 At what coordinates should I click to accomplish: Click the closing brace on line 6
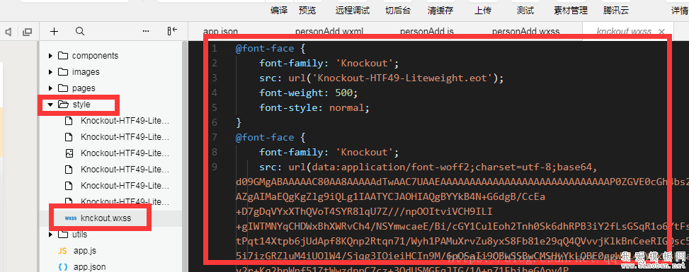tap(239, 122)
